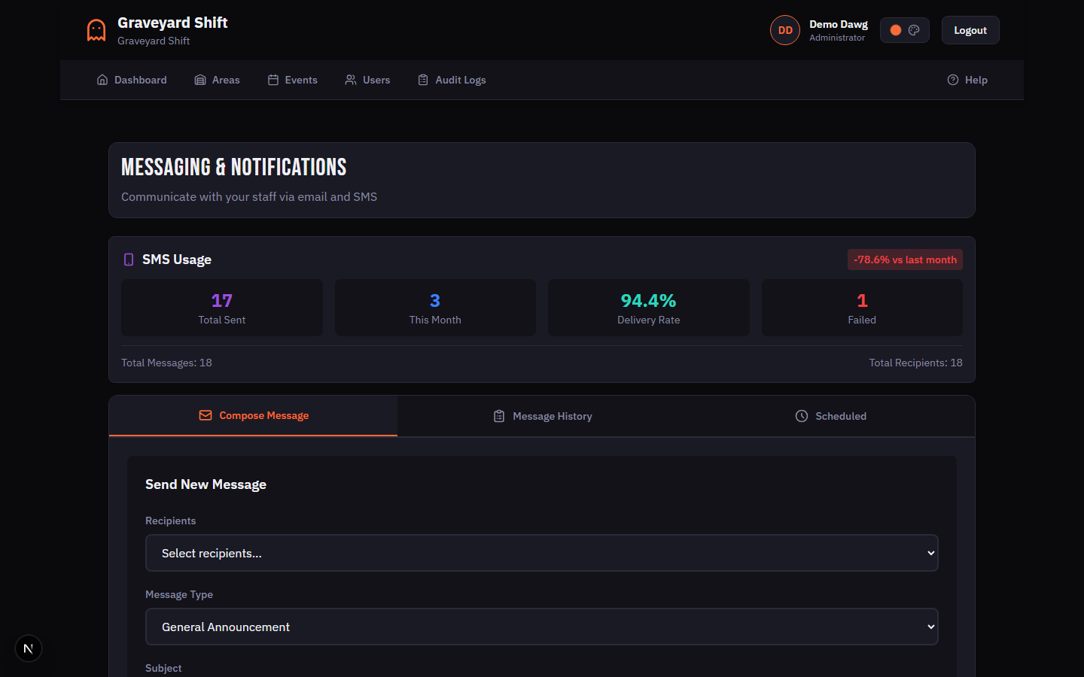Open the Scheduled tab
This screenshot has width=1084, height=677.
click(x=830, y=416)
